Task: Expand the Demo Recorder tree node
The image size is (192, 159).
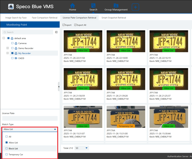Action: [8, 48]
